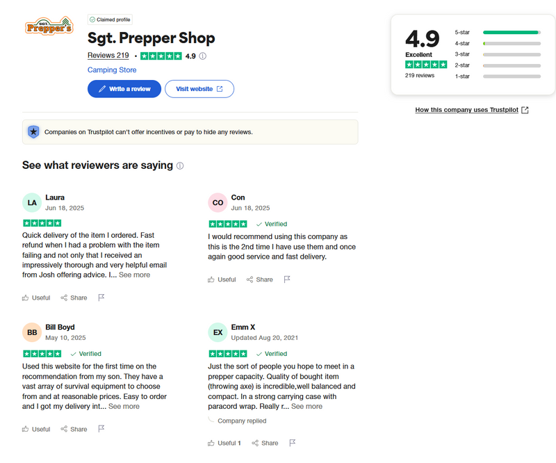Filter reviews by the 5-star row
The height and width of the screenshot is (463, 556).
point(497,32)
